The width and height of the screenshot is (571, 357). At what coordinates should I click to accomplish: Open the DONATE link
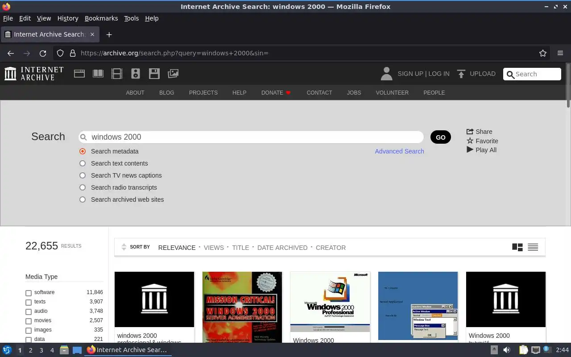tap(276, 93)
